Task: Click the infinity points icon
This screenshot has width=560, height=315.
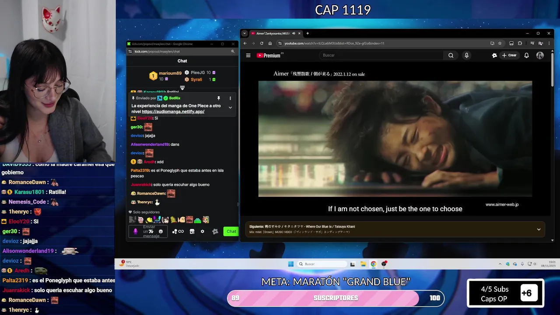Action: coord(181,231)
